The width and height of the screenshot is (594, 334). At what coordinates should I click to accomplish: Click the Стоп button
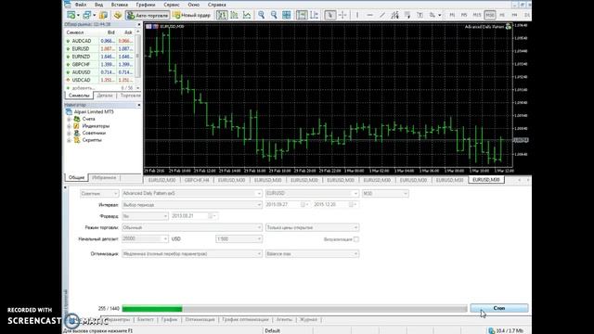click(499, 308)
